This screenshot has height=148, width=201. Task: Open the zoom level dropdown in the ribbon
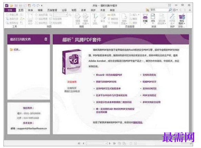(x=66, y=15)
